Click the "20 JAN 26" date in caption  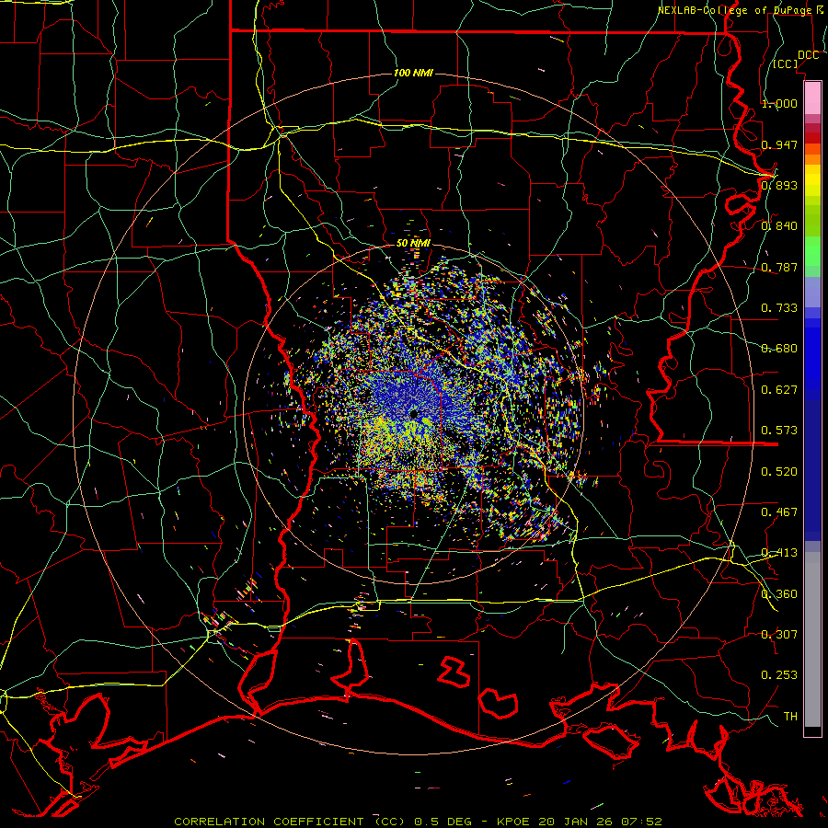(577, 822)
